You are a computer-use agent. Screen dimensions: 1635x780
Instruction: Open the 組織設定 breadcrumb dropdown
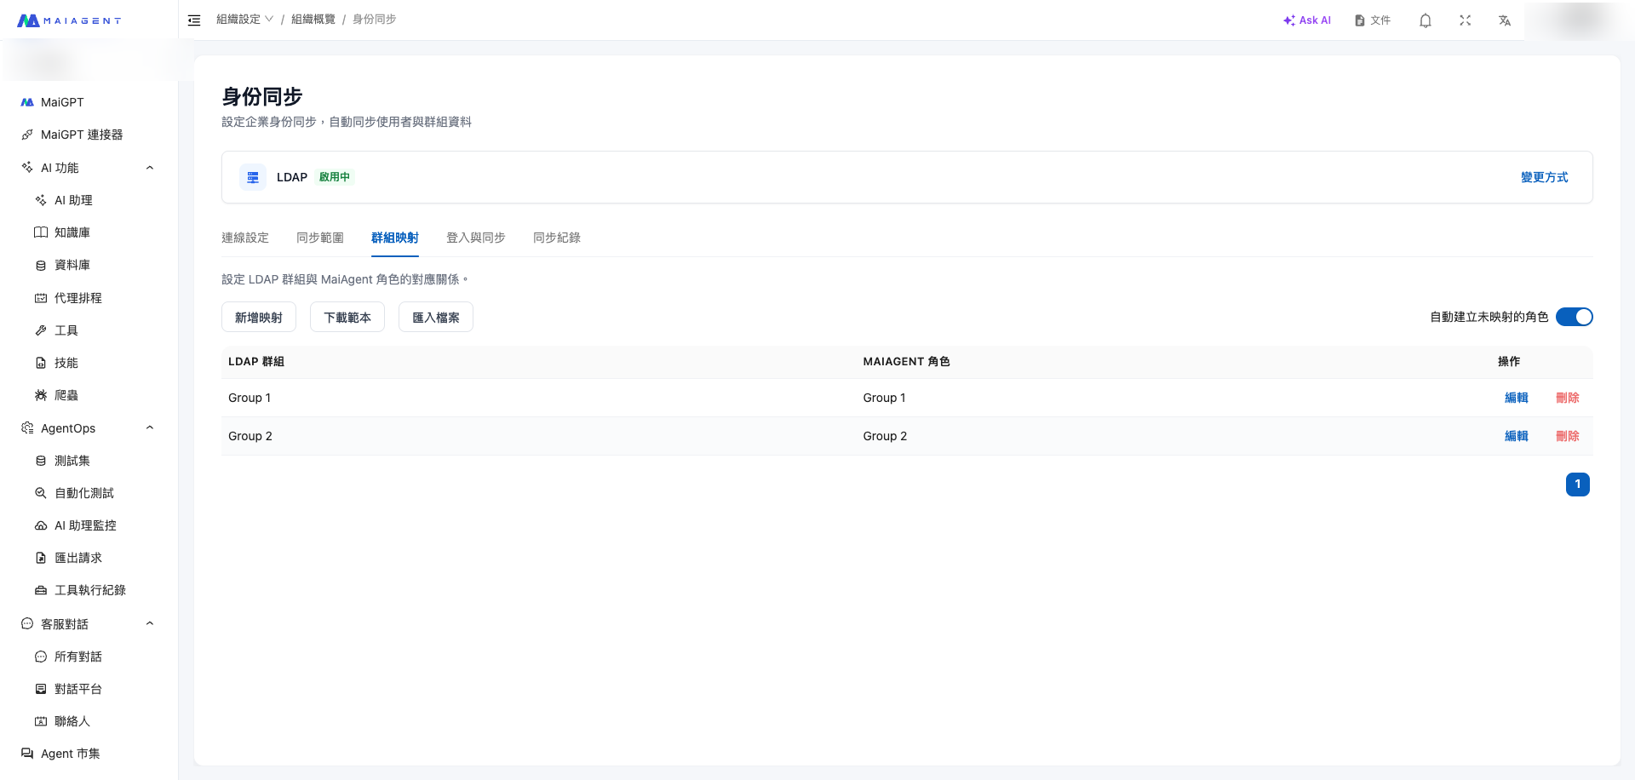tap(244, 20)
